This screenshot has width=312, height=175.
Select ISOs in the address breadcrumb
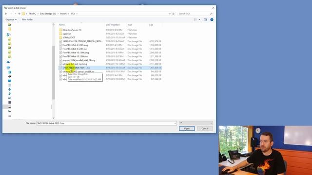[x=73, y=14]
